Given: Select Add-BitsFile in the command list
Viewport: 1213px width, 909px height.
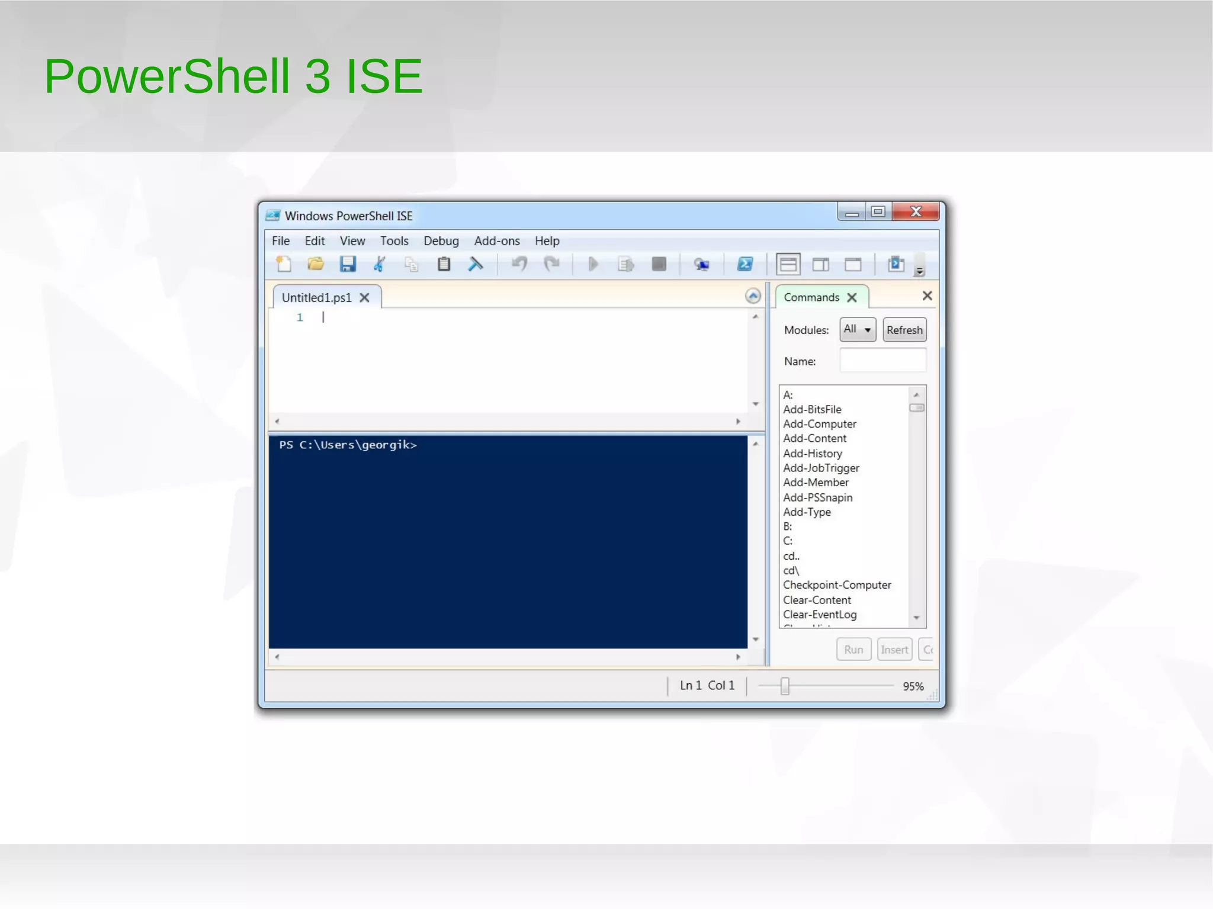Looking at the screenshot, I should (x=812, y=410).
